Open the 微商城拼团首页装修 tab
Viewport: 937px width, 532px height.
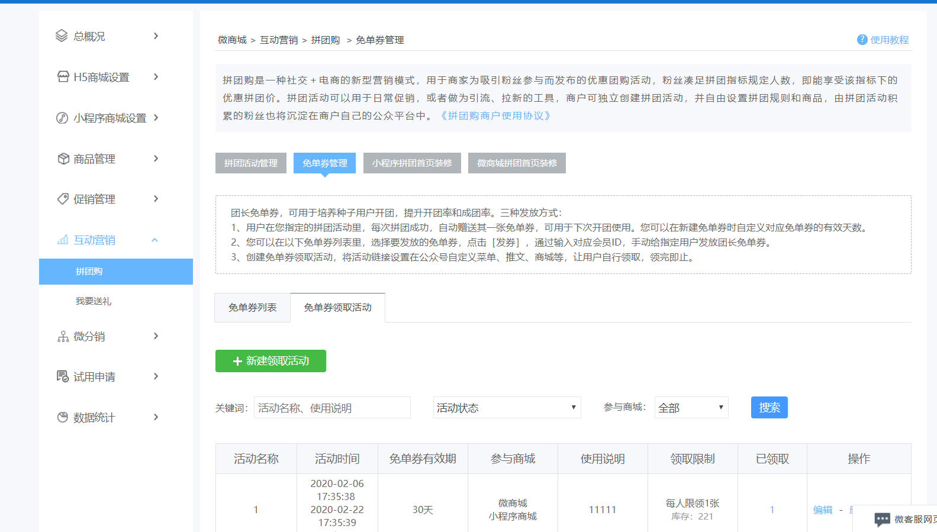(x=517, y=163)
